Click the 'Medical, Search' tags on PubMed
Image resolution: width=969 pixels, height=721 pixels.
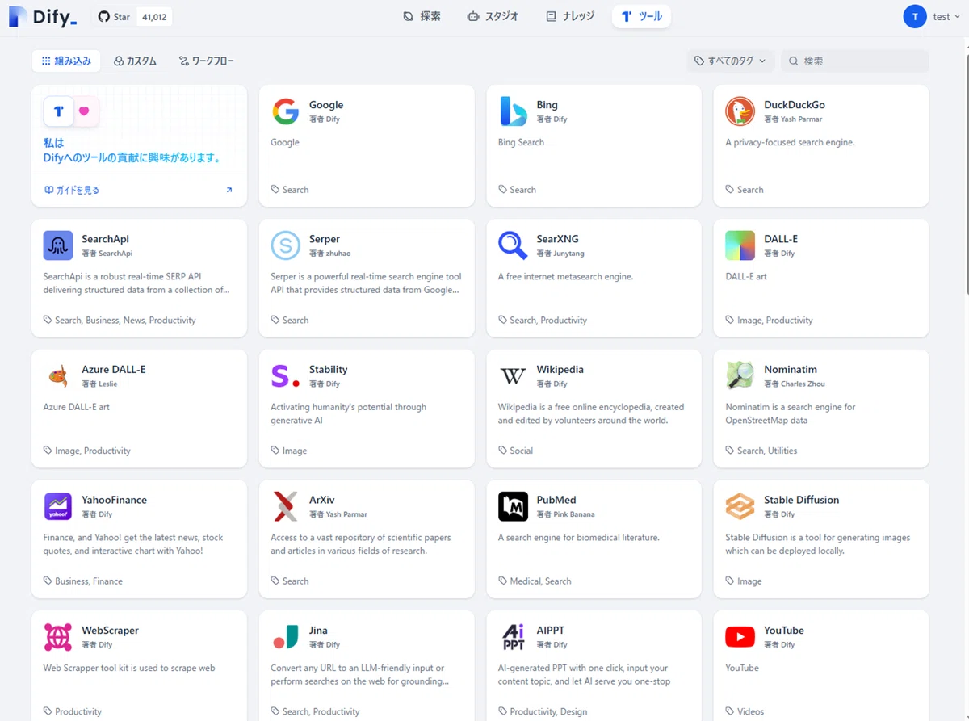tap(540, 581)
